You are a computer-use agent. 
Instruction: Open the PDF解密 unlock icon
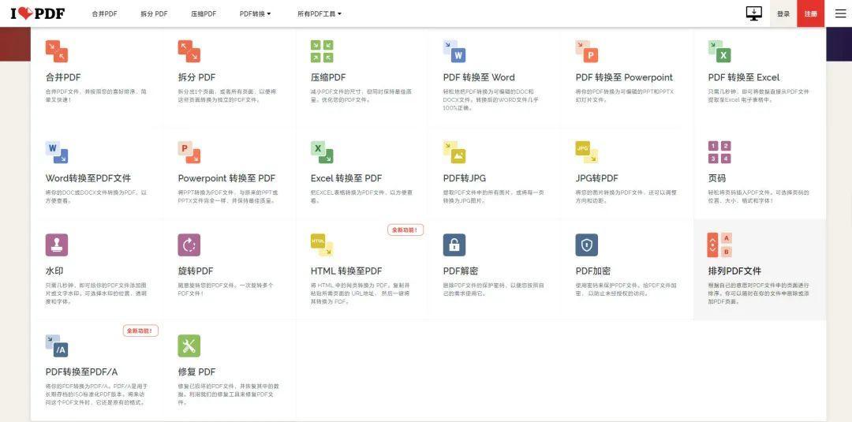454,245
